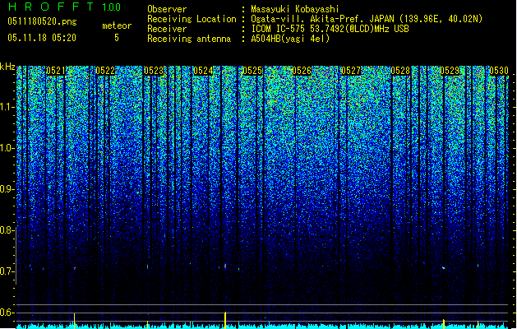Click the HROFFT 1.0.0 title text
517x329 pixels.
click(x=65, y=7)
